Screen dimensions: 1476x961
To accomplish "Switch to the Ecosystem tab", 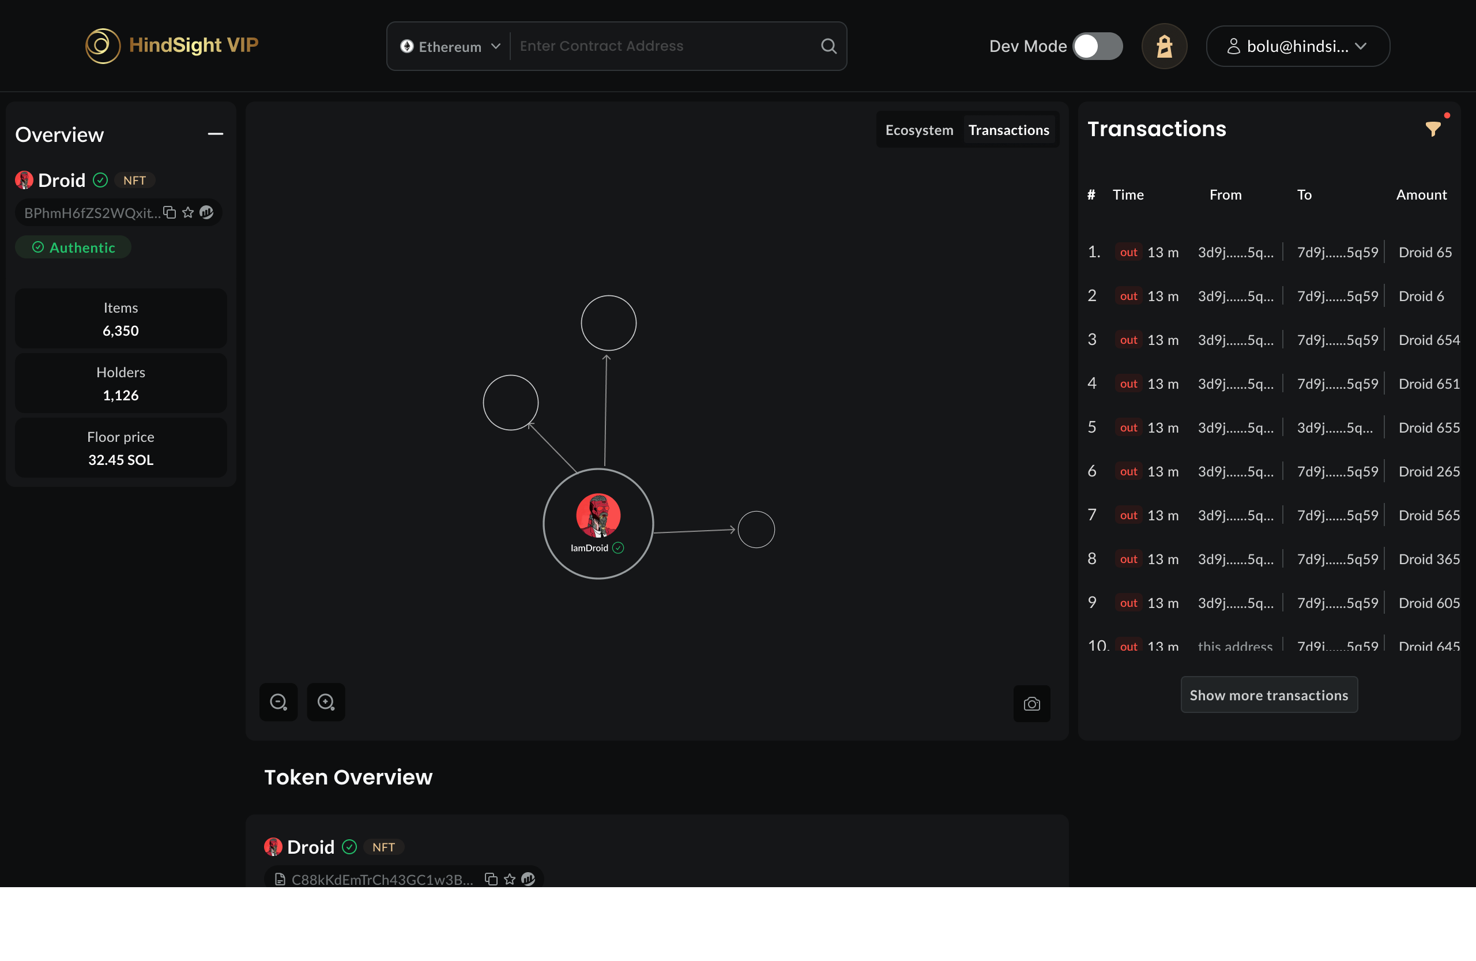I will click(x=919, y=130).
